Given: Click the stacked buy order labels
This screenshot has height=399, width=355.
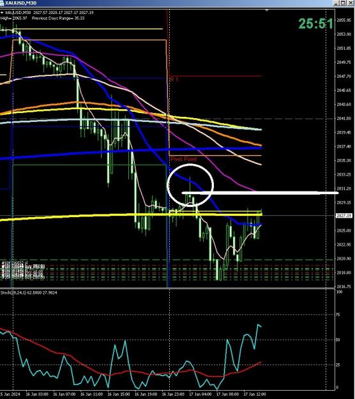Looking at the screenshot, I should pos(23,270).
